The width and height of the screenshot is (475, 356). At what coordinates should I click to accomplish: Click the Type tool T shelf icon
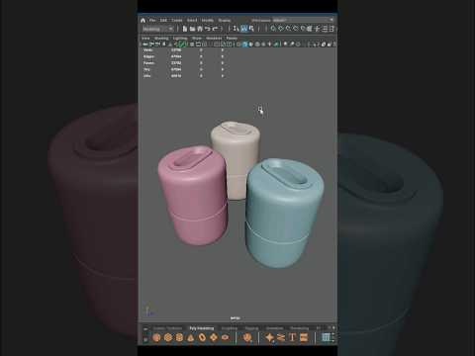[292, 337]
